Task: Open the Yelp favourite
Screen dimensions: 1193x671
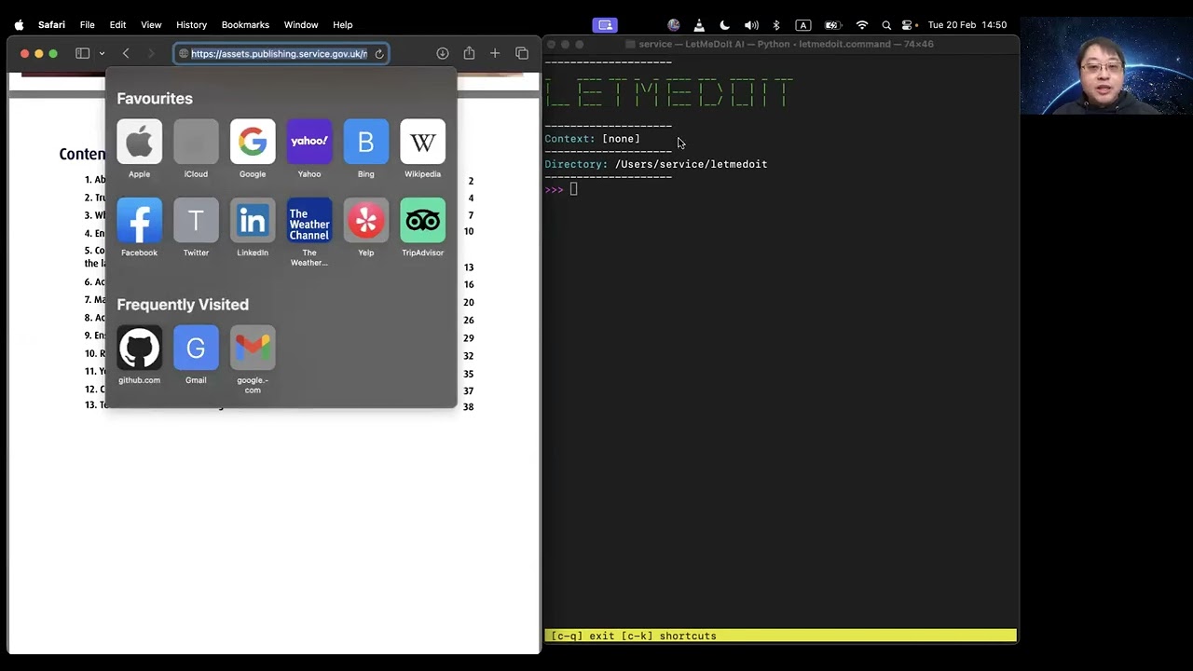Action: [366, 220]
